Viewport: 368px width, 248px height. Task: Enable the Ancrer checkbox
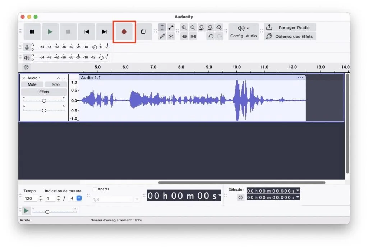pyautogui.click(x=95, y=189)
